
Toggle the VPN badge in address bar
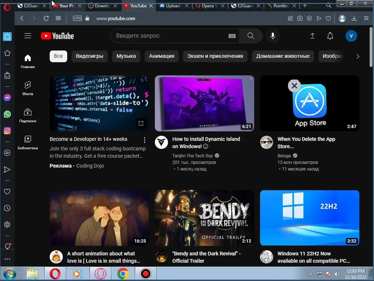pyautogui.click(x=77, y=18)
